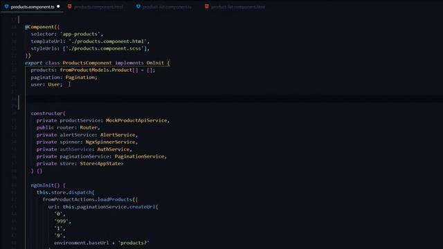The image size is (443, 249).
Task: Click 'this.store.dispatch(' call
Action: tap(65, 192)
